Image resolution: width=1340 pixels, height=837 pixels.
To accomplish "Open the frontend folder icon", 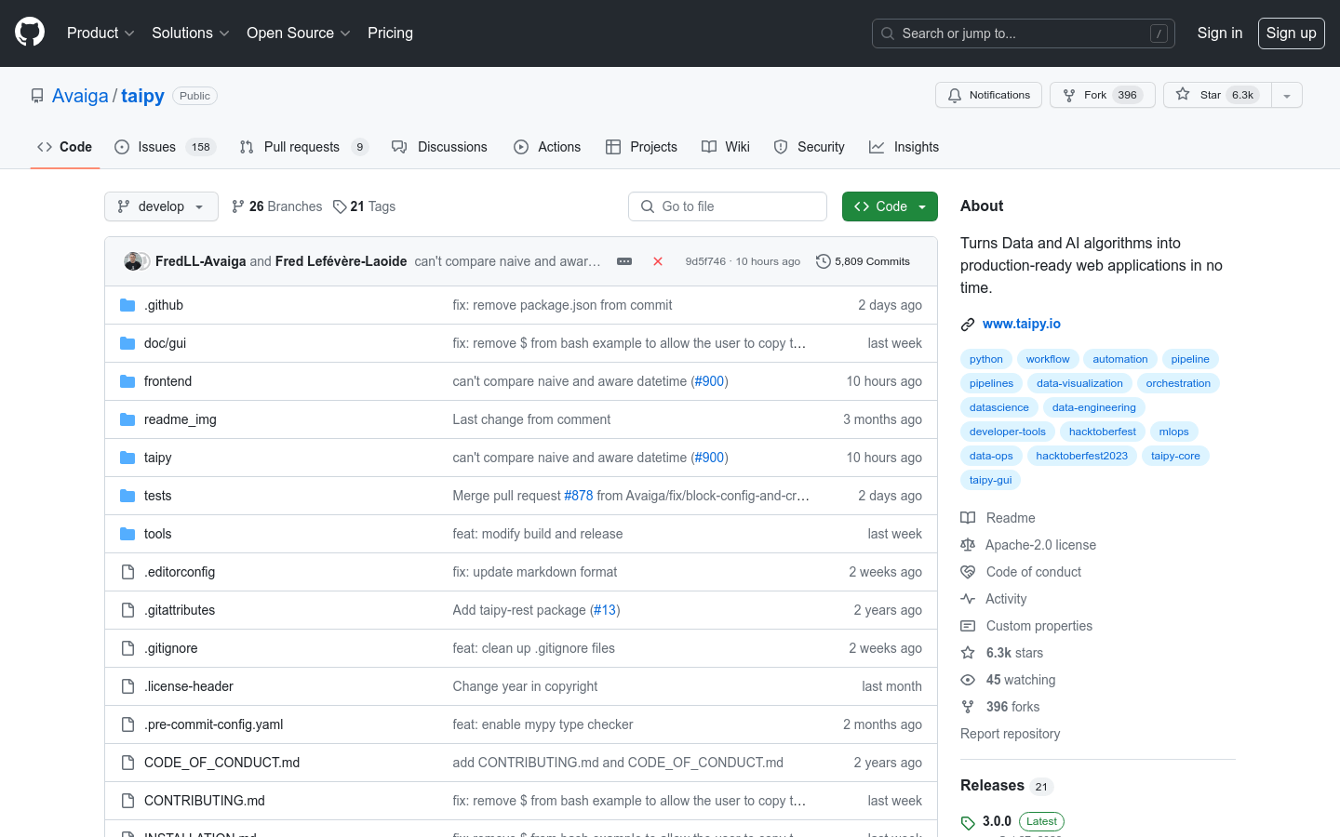I will (127, 381).
